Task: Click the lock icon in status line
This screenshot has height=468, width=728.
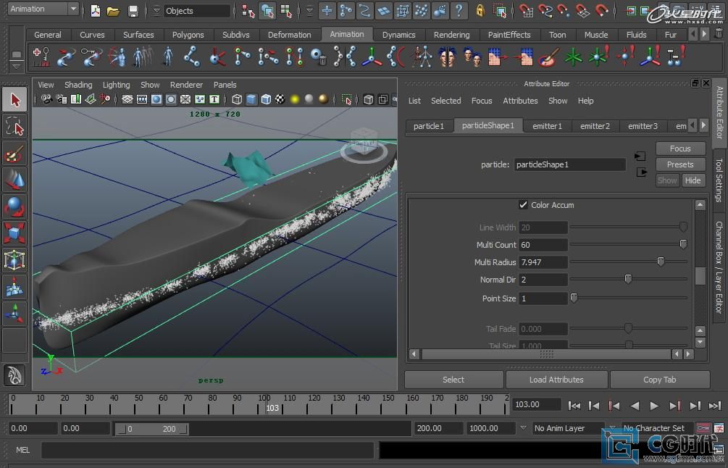Action: point(480,10)
